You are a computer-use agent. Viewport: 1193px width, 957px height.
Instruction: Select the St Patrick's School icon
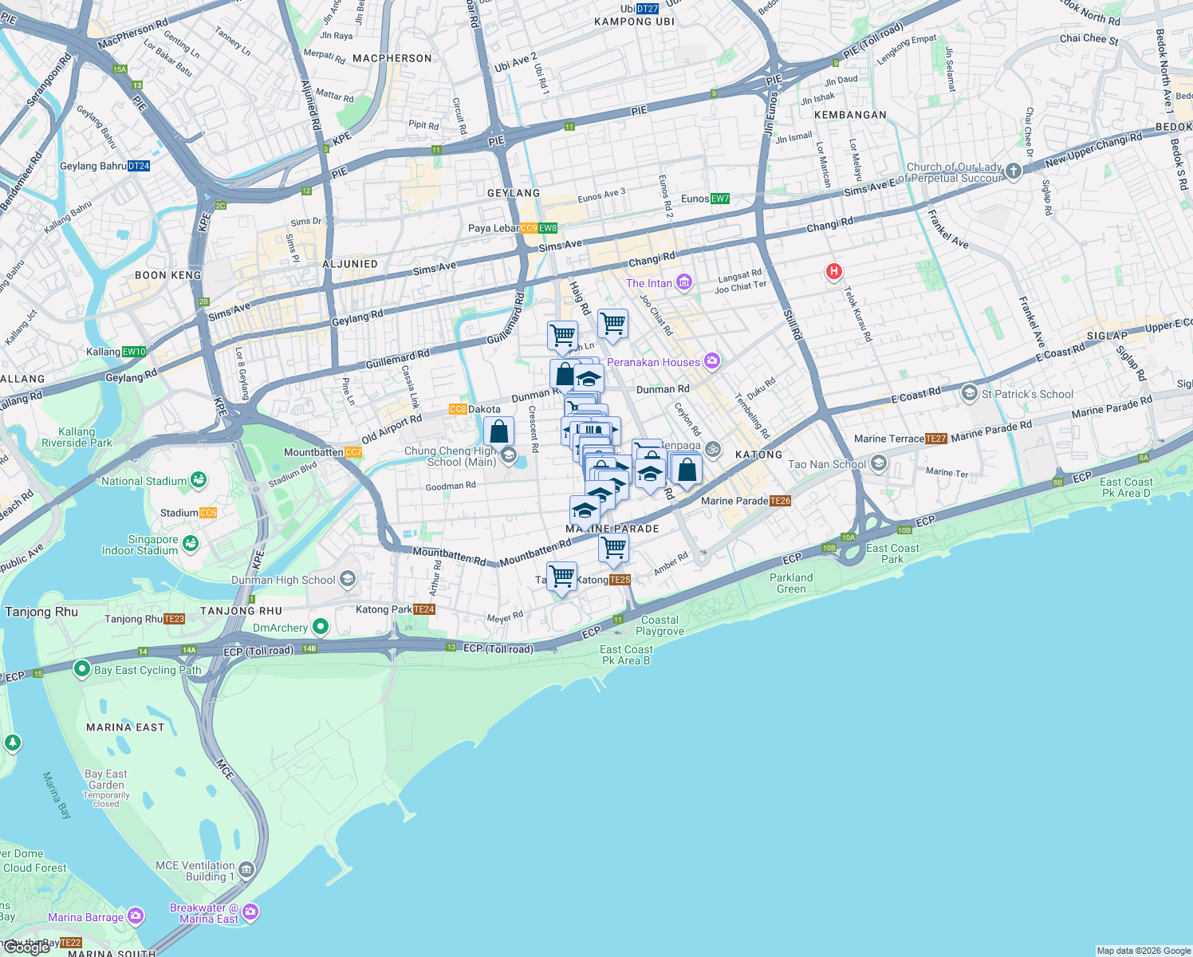pyautogui.click(x=969, y=392)
